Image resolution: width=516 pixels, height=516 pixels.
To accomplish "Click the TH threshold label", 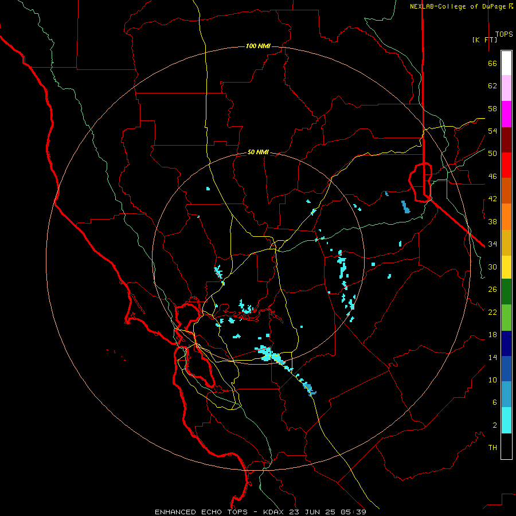I will tap(492, 448).
